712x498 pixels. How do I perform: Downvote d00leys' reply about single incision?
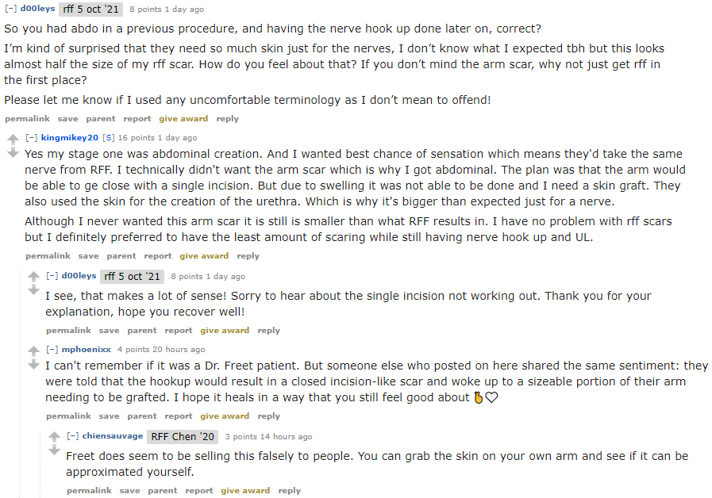(x=33, y=290)
